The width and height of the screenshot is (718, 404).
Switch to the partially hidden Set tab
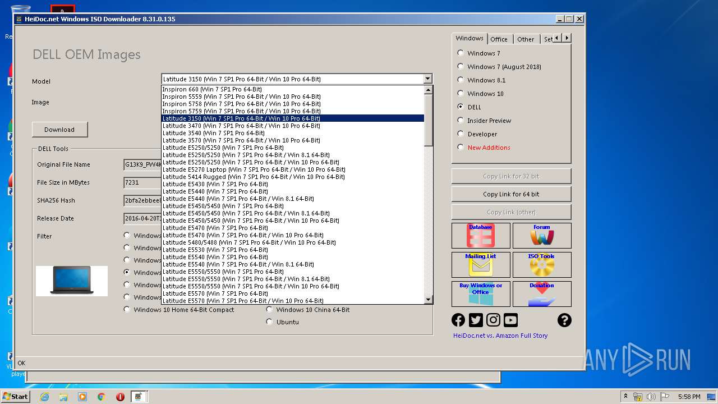click(547, 39)
